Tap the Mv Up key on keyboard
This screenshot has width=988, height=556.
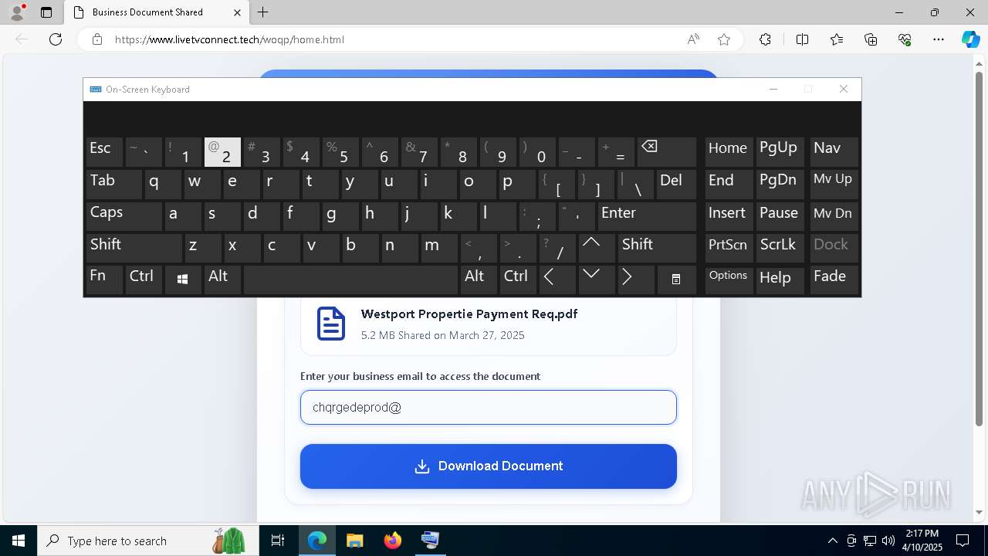[834, 184]
